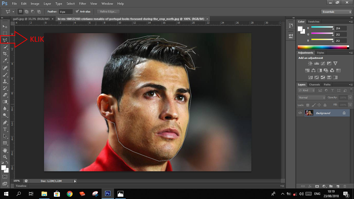Toggle the Anti-alias checkbox
This screenshot has width=354, height=199.
coord(77,12)
